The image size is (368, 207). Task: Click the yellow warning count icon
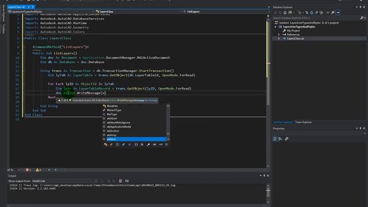point(37,170)
